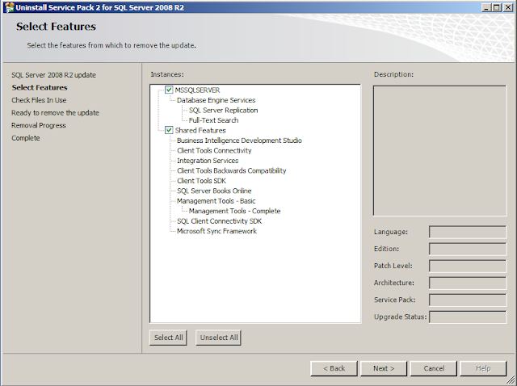Select Business Intelligence Development Studio item
This screenshot has height=386, width=517.
tap(239, 141)
